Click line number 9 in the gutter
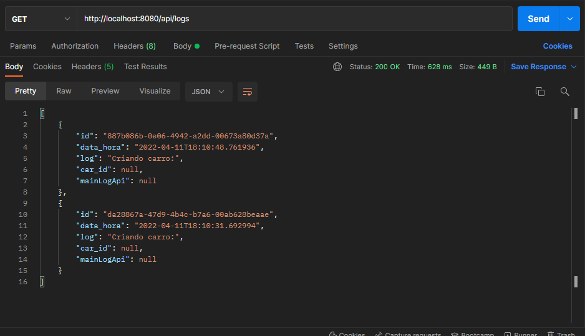Screen dimensions: 585x336 pyautogui.click(x=25, y=203)
